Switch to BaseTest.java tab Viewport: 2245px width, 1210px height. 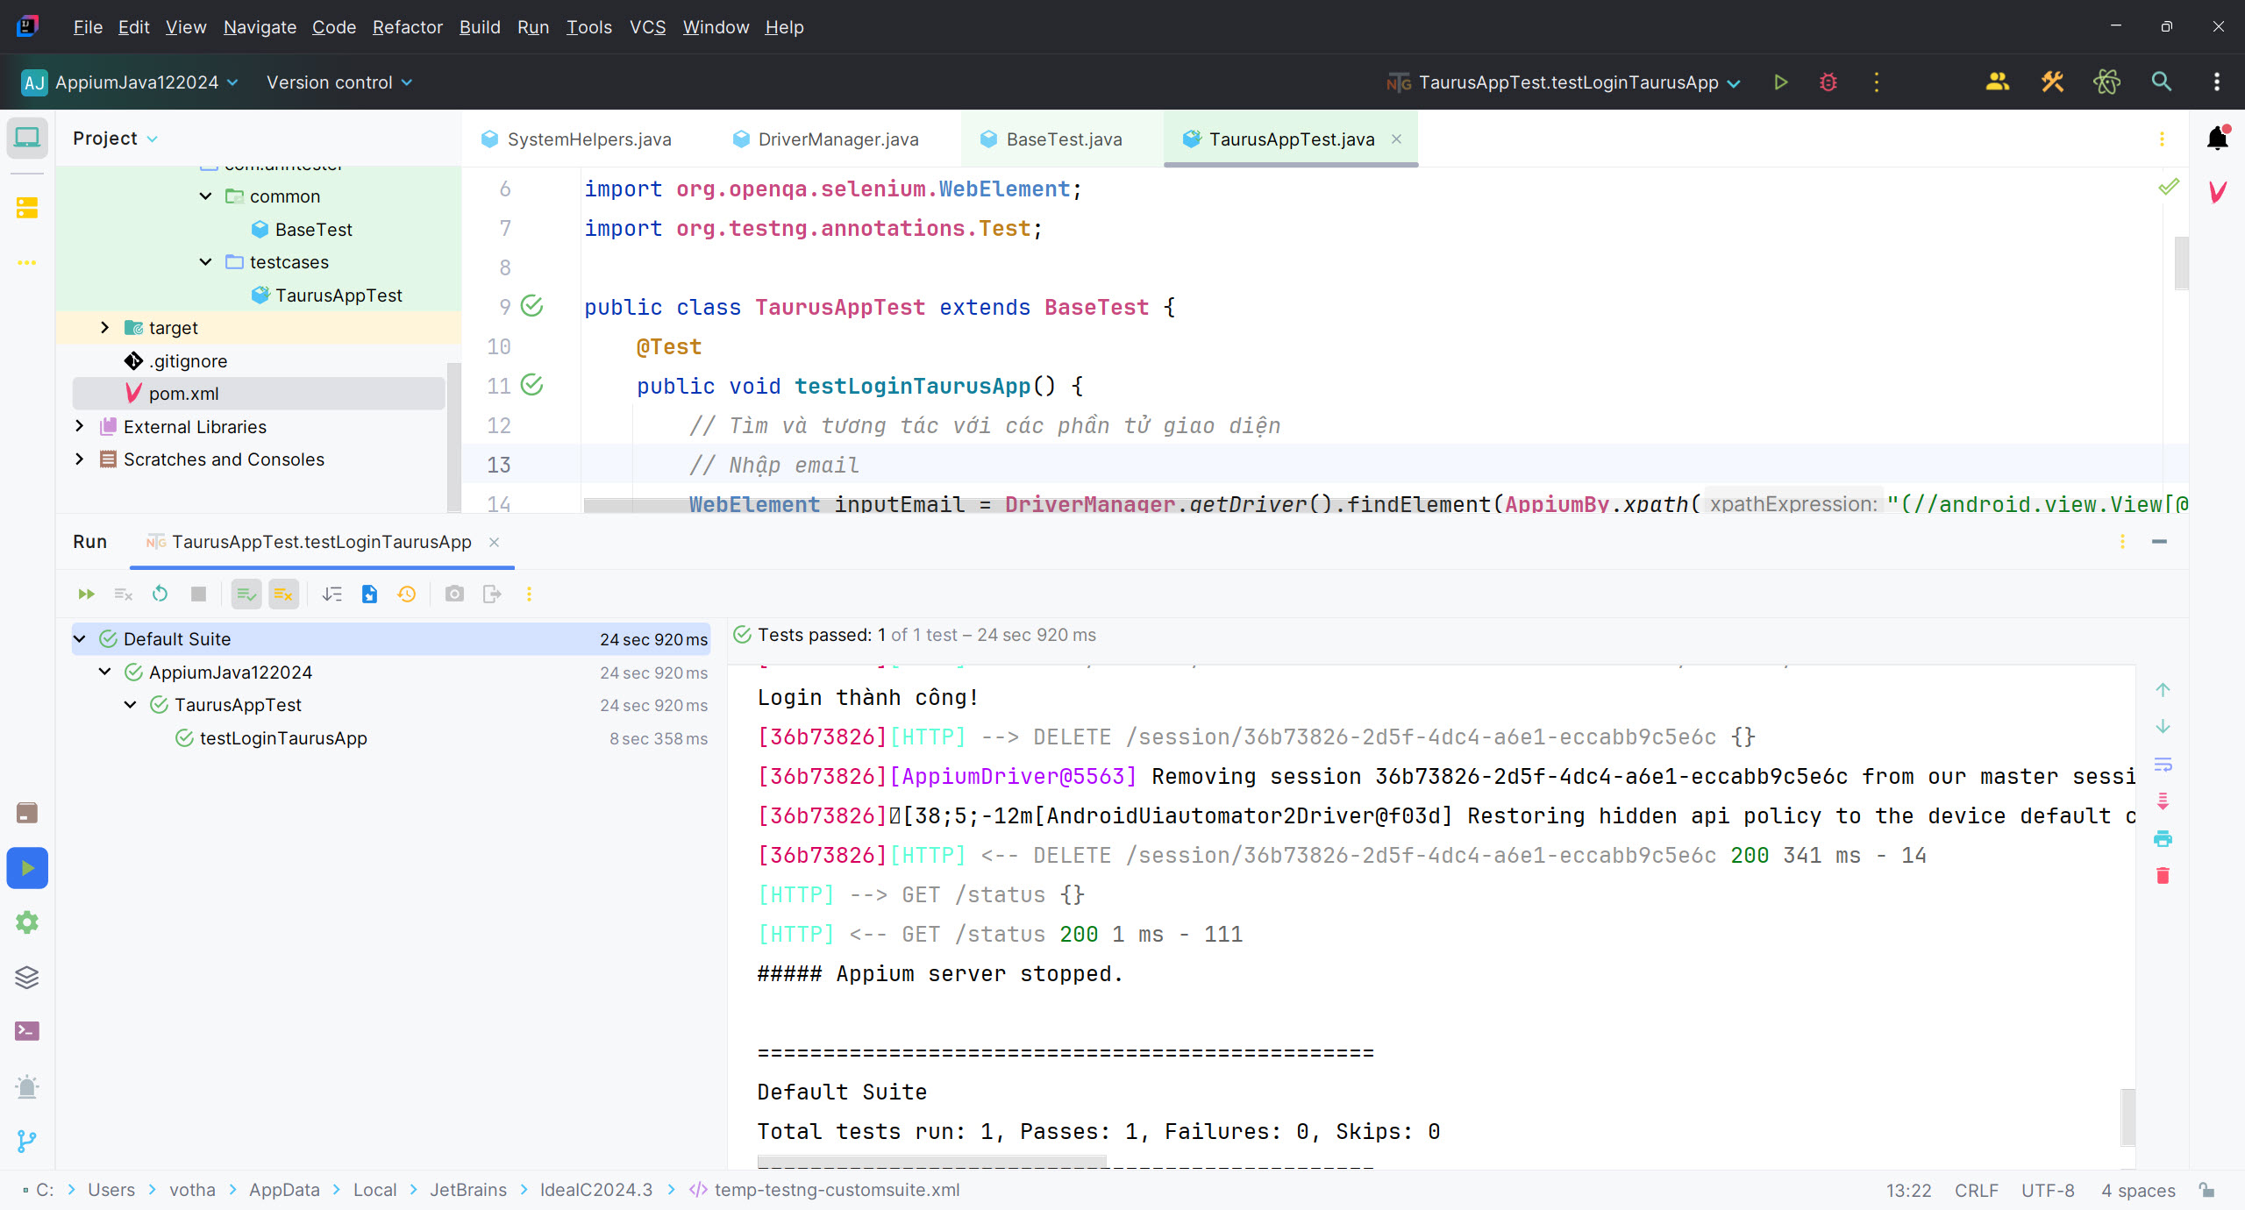pyautogui.click(x=1064, y=139)
